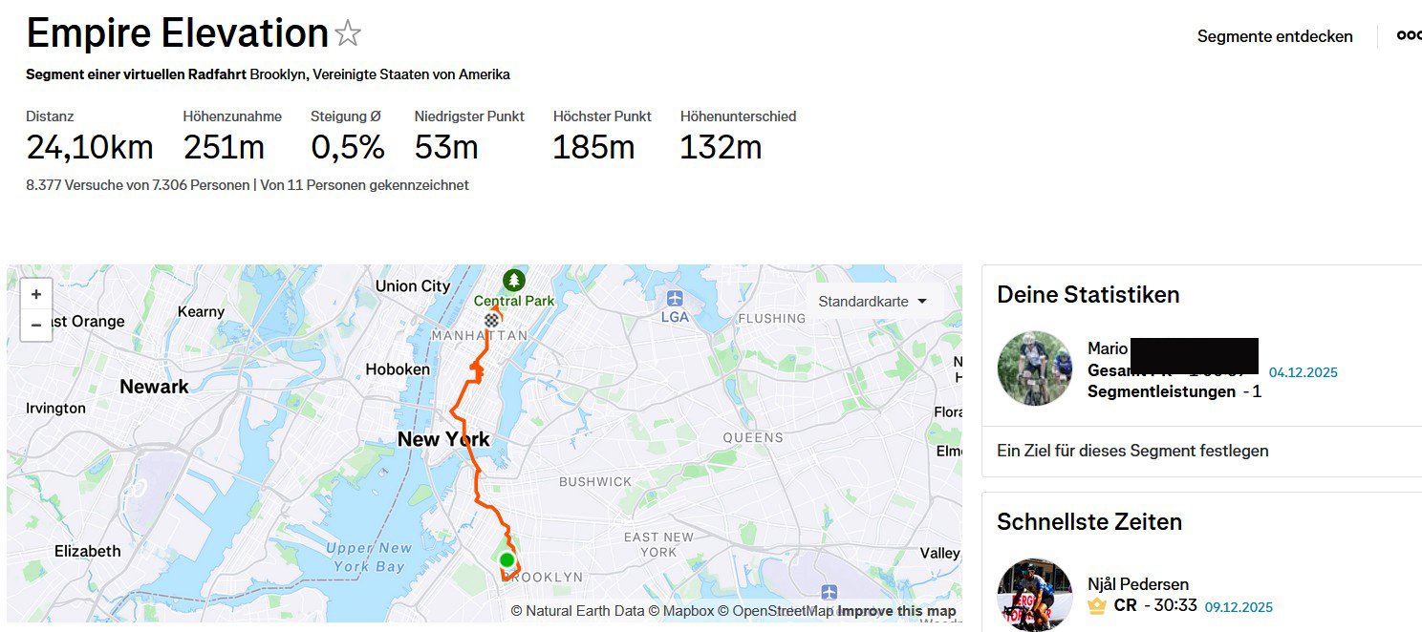Click the LGA airport icon
The height and width of the screenshot is (632, 1422).
click(x=675, y=298)
